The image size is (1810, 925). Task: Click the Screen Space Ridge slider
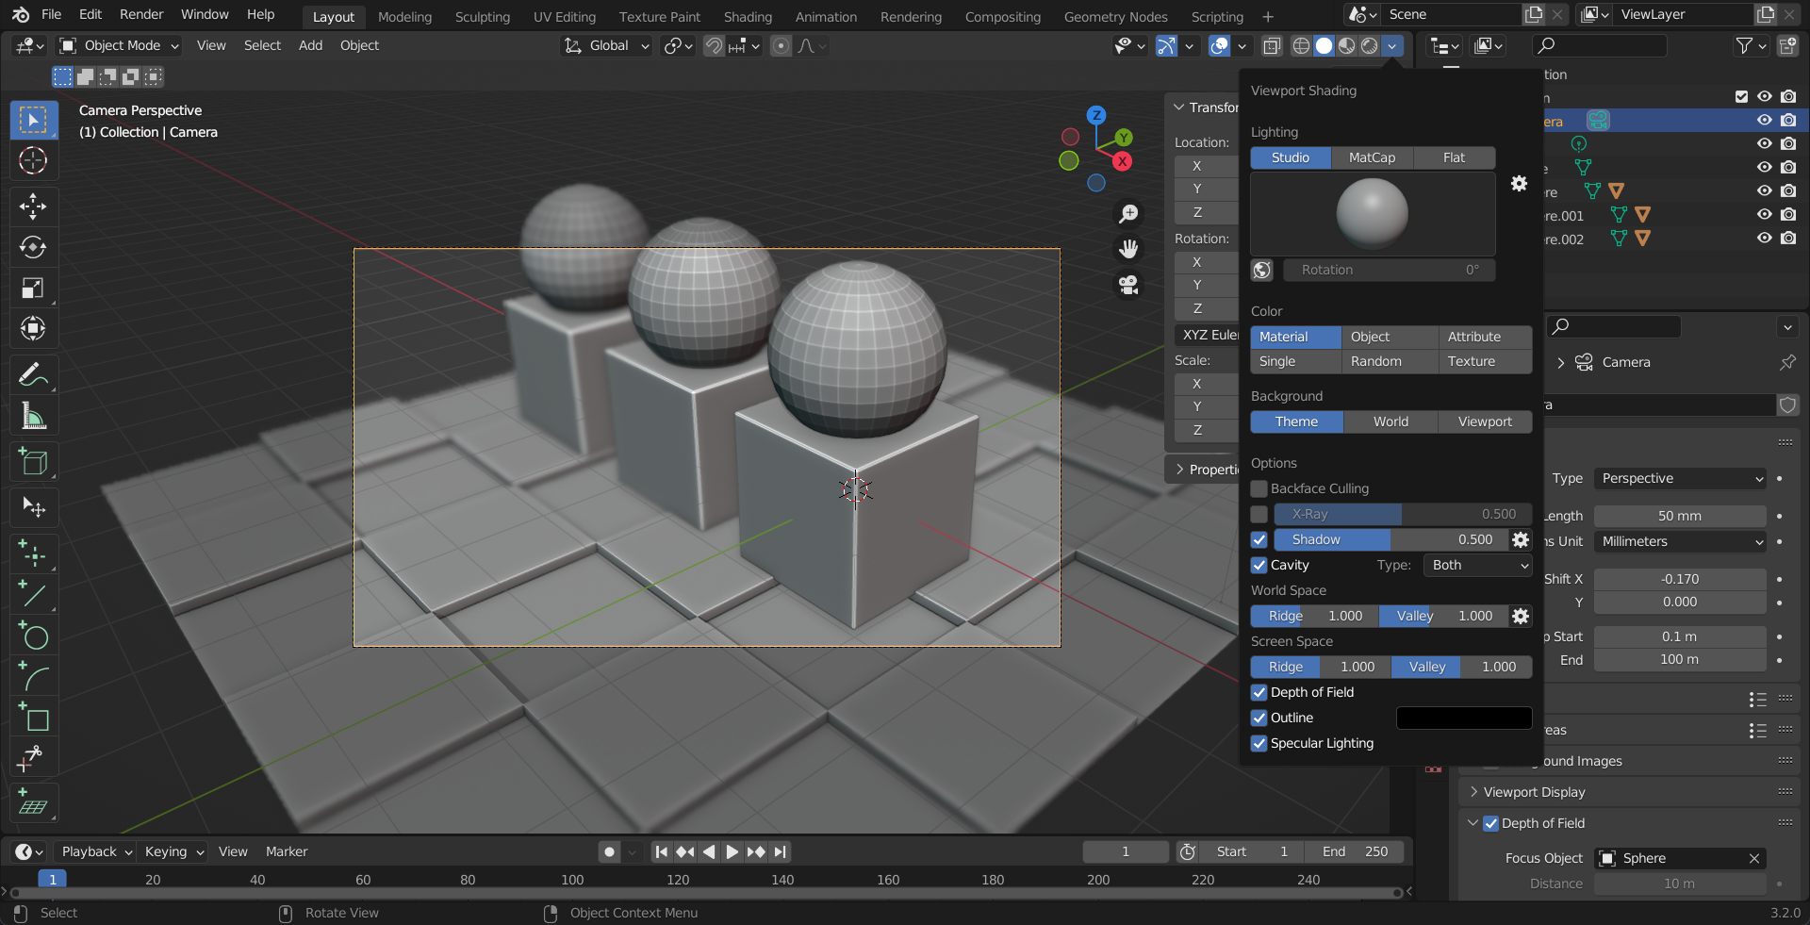(1320, 668)
